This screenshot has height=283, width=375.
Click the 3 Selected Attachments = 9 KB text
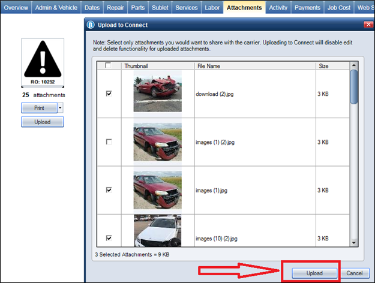tap(132, 255)
